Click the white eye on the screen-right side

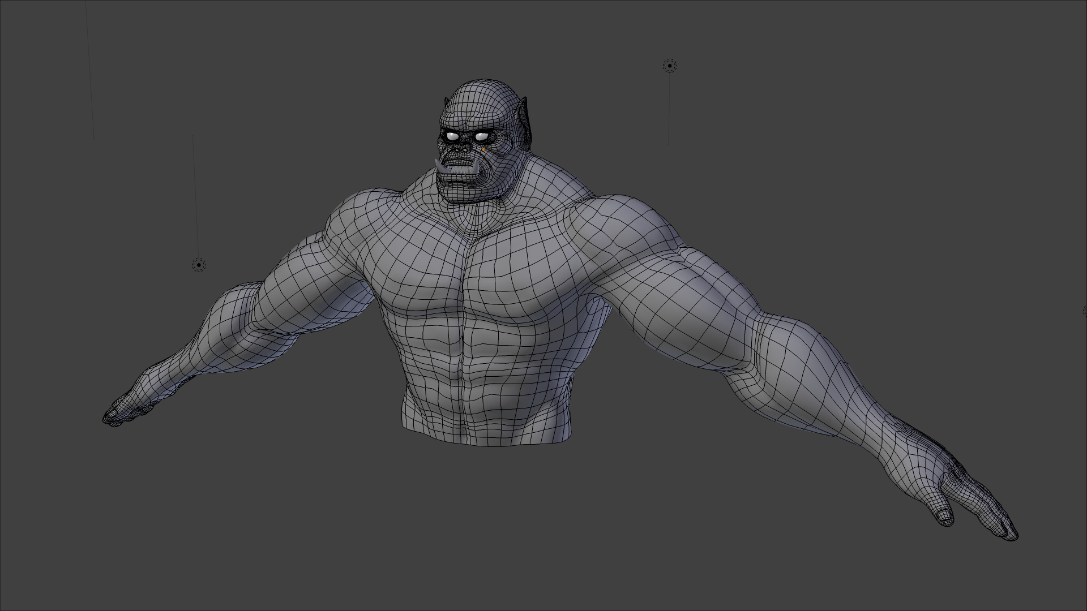(482, 136)
